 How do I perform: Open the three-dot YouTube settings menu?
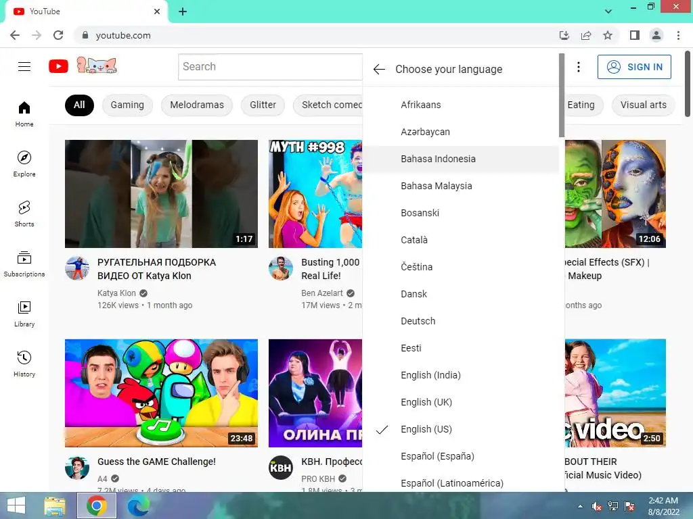click(x=579, y=67)
